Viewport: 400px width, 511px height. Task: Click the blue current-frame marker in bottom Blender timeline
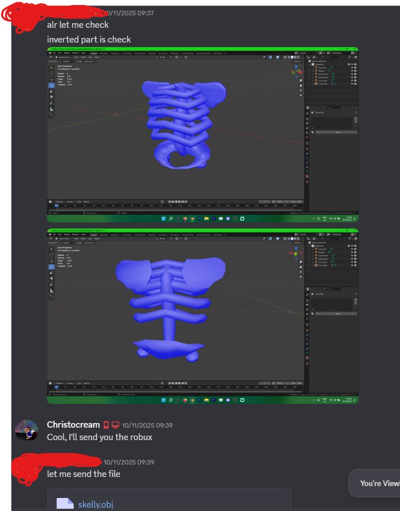click(x=56, y=387)
